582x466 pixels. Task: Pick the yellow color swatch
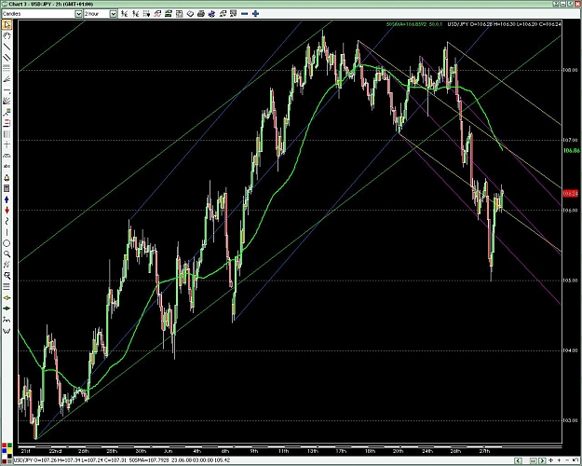(x=9, y=450)
